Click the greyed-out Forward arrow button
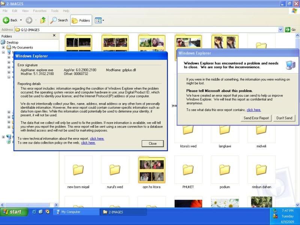 29,20
